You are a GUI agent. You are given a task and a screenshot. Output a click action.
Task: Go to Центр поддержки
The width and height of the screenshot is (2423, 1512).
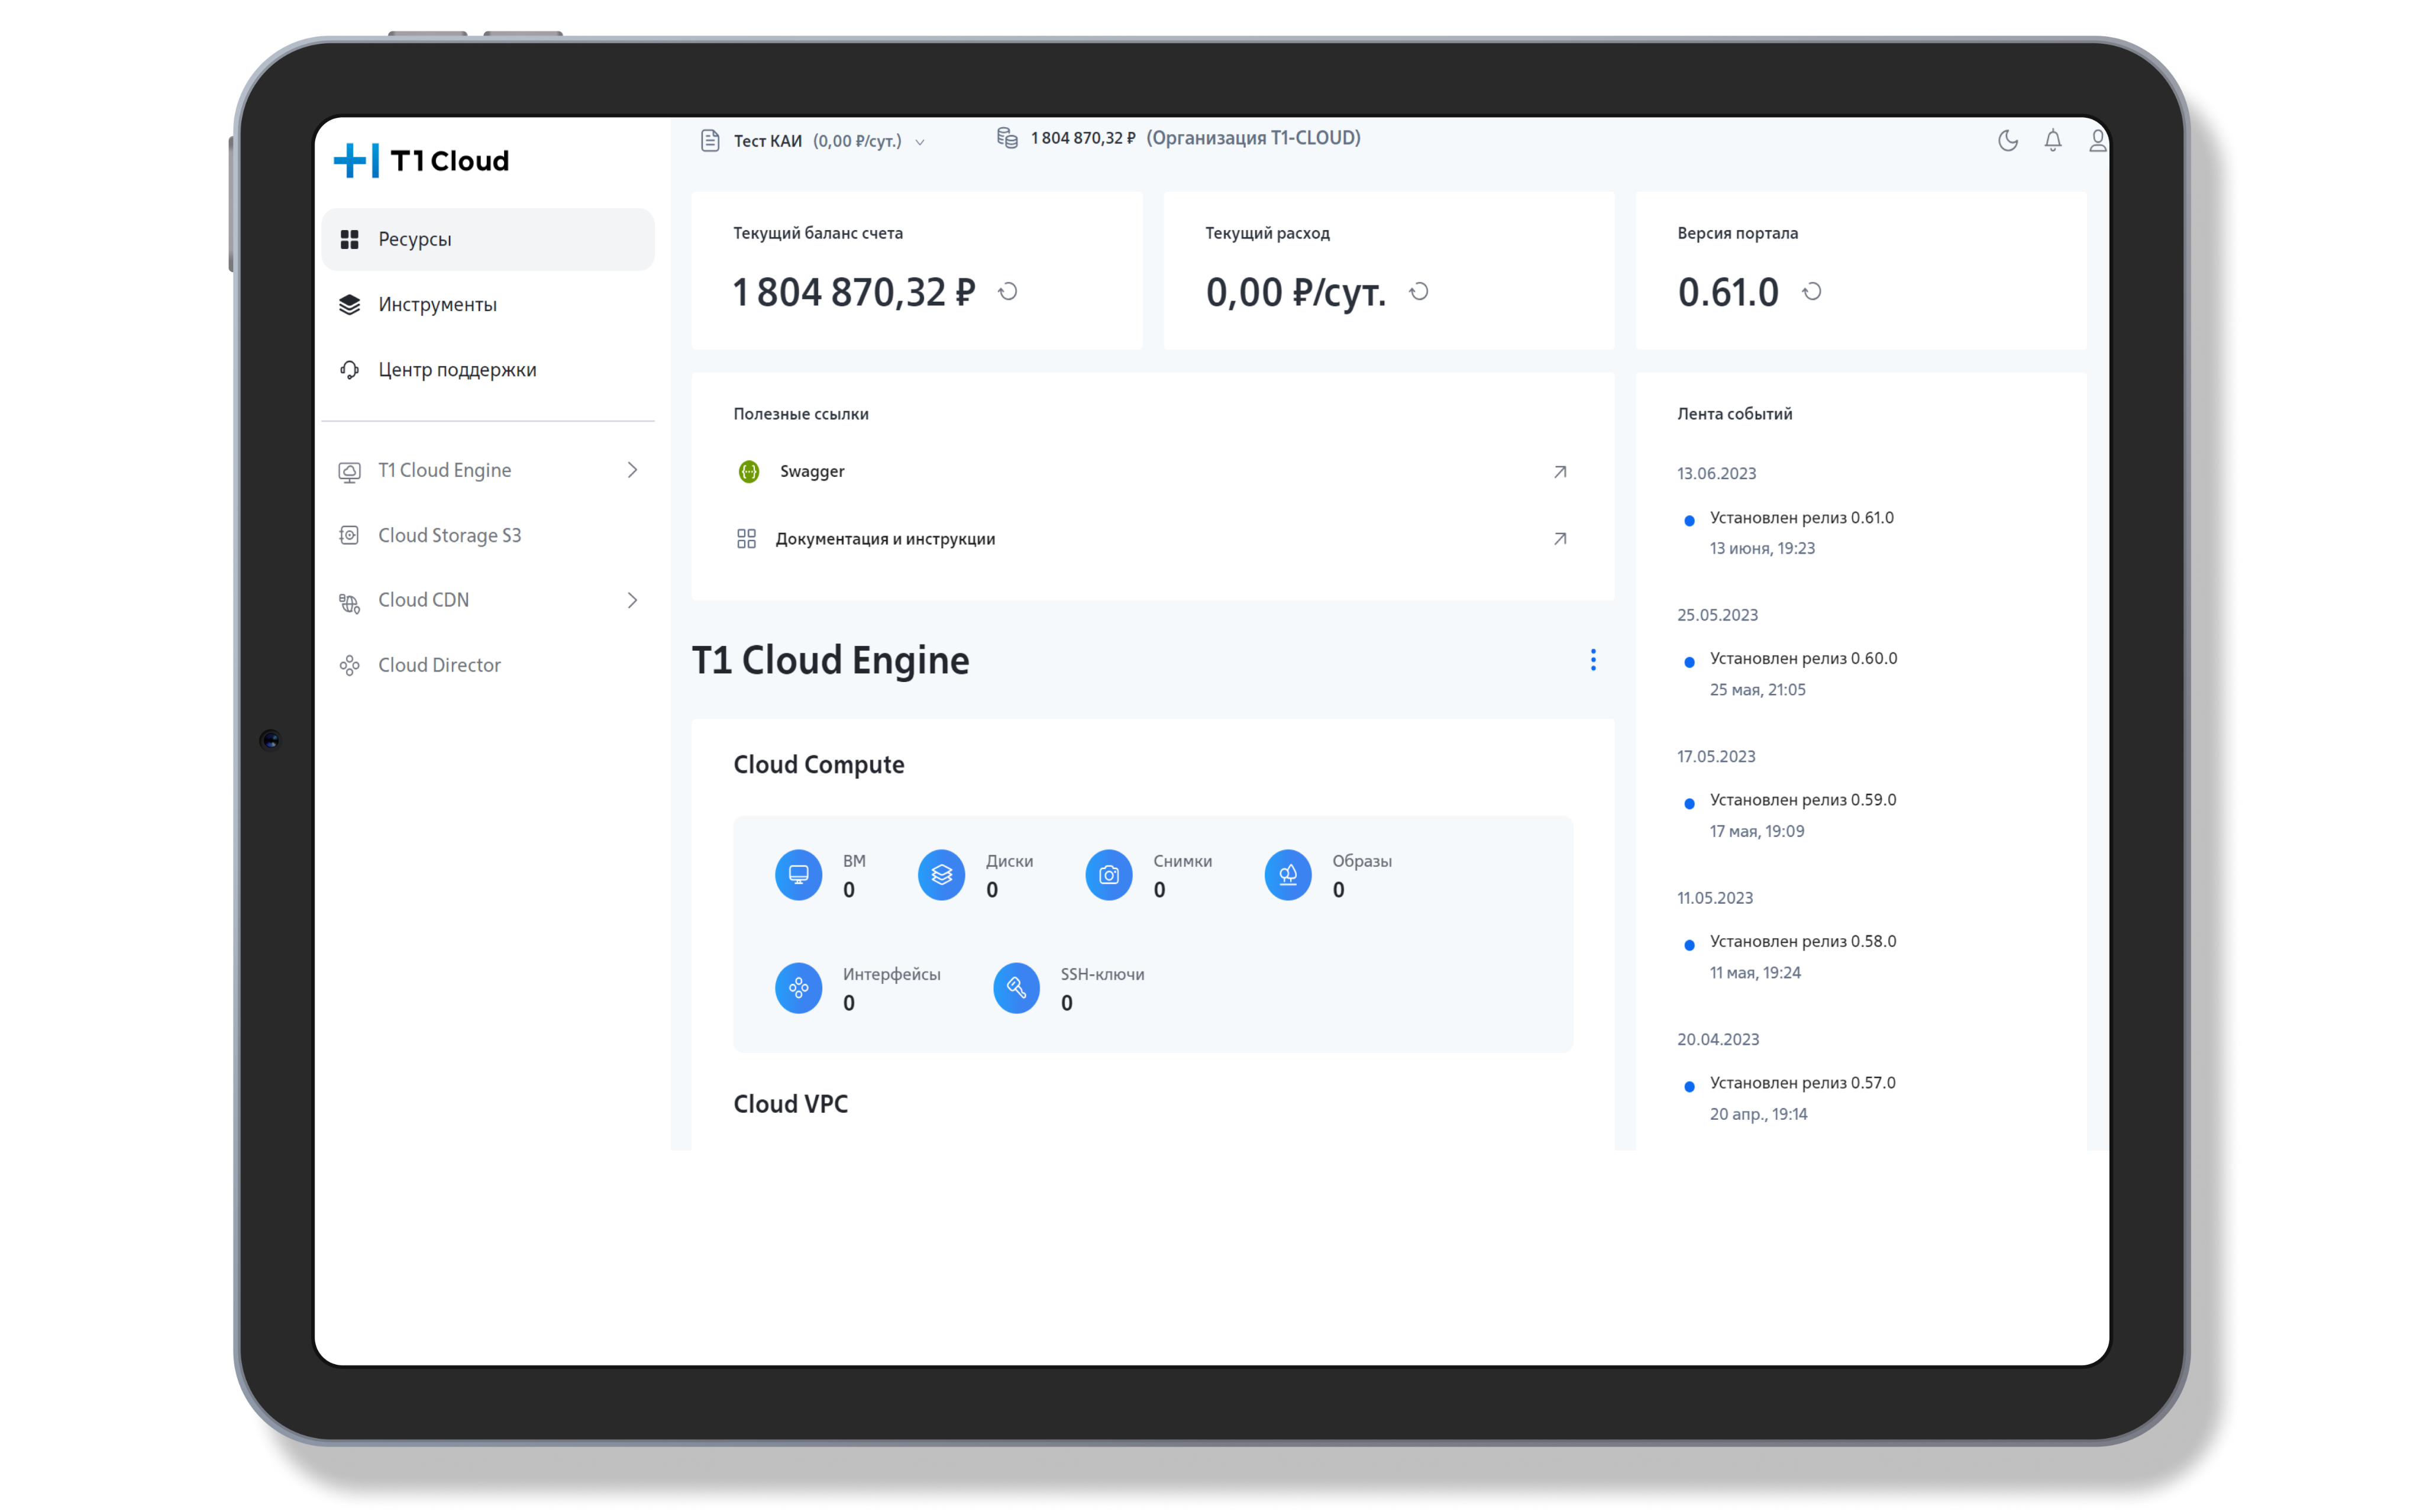pyautogui.click(x=488, y=370)
